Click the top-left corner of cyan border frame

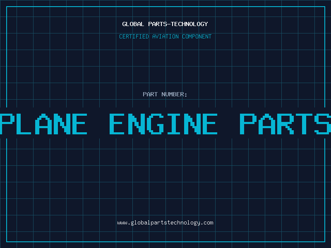(x=7, y=7)
